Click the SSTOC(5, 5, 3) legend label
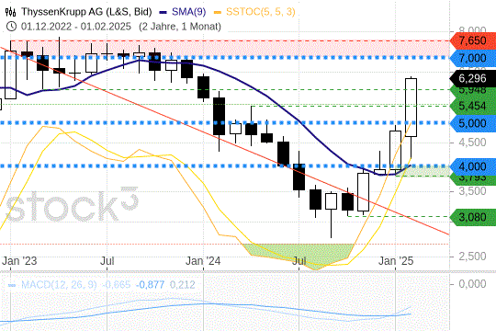Image resolution: width=496 pixels, height=331 pixels. coord(261,12)
